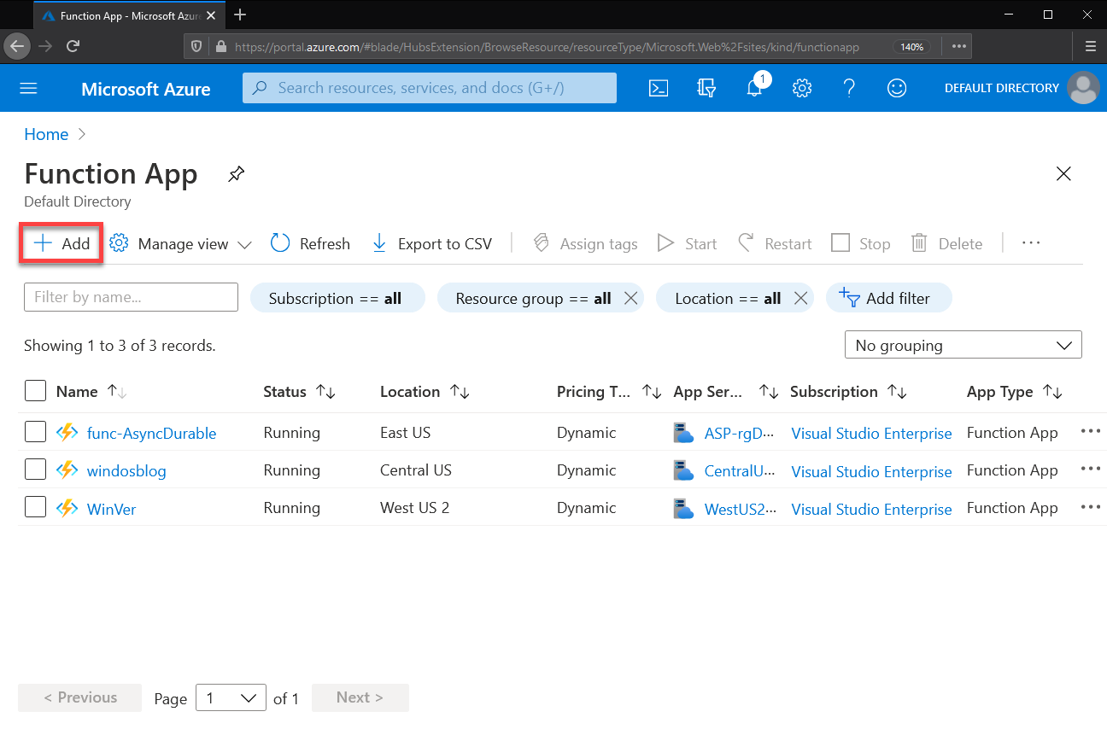1107x735 pixels.
Task: Open the Help question mark icon
Action: (849, 88)
